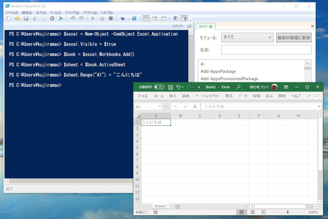The height and width of the screenshot is (219, 328).
Task: Close the Command add-on pane with the X
Action: (x=312, y=26)
